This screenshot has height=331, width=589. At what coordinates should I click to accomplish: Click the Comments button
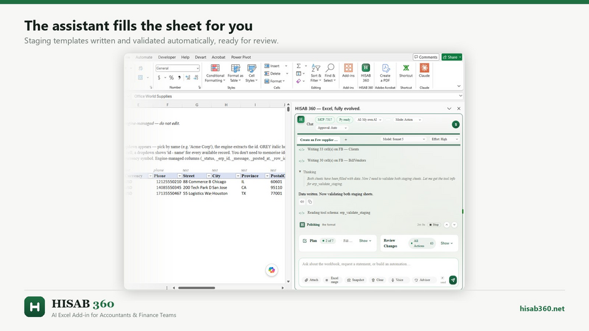[426, 57]
